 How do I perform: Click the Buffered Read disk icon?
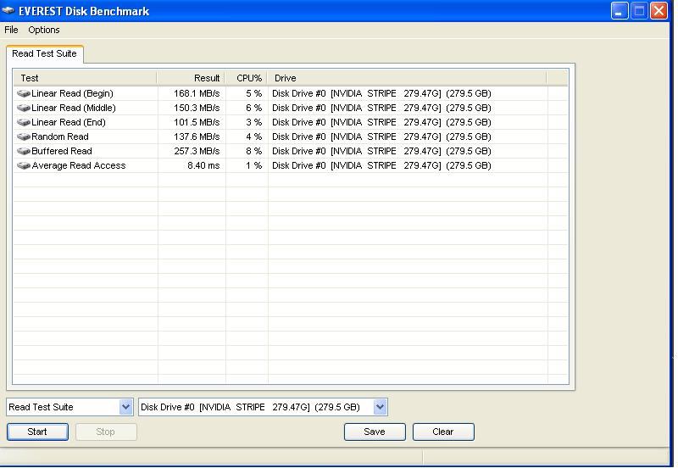coord(24,151)
